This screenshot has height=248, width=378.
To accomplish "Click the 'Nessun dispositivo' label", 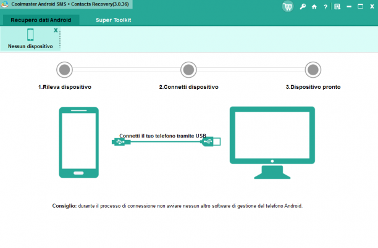I will point(30,46).
